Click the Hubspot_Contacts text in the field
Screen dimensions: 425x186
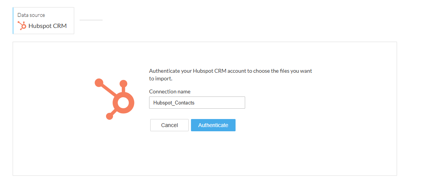point(174,103)
